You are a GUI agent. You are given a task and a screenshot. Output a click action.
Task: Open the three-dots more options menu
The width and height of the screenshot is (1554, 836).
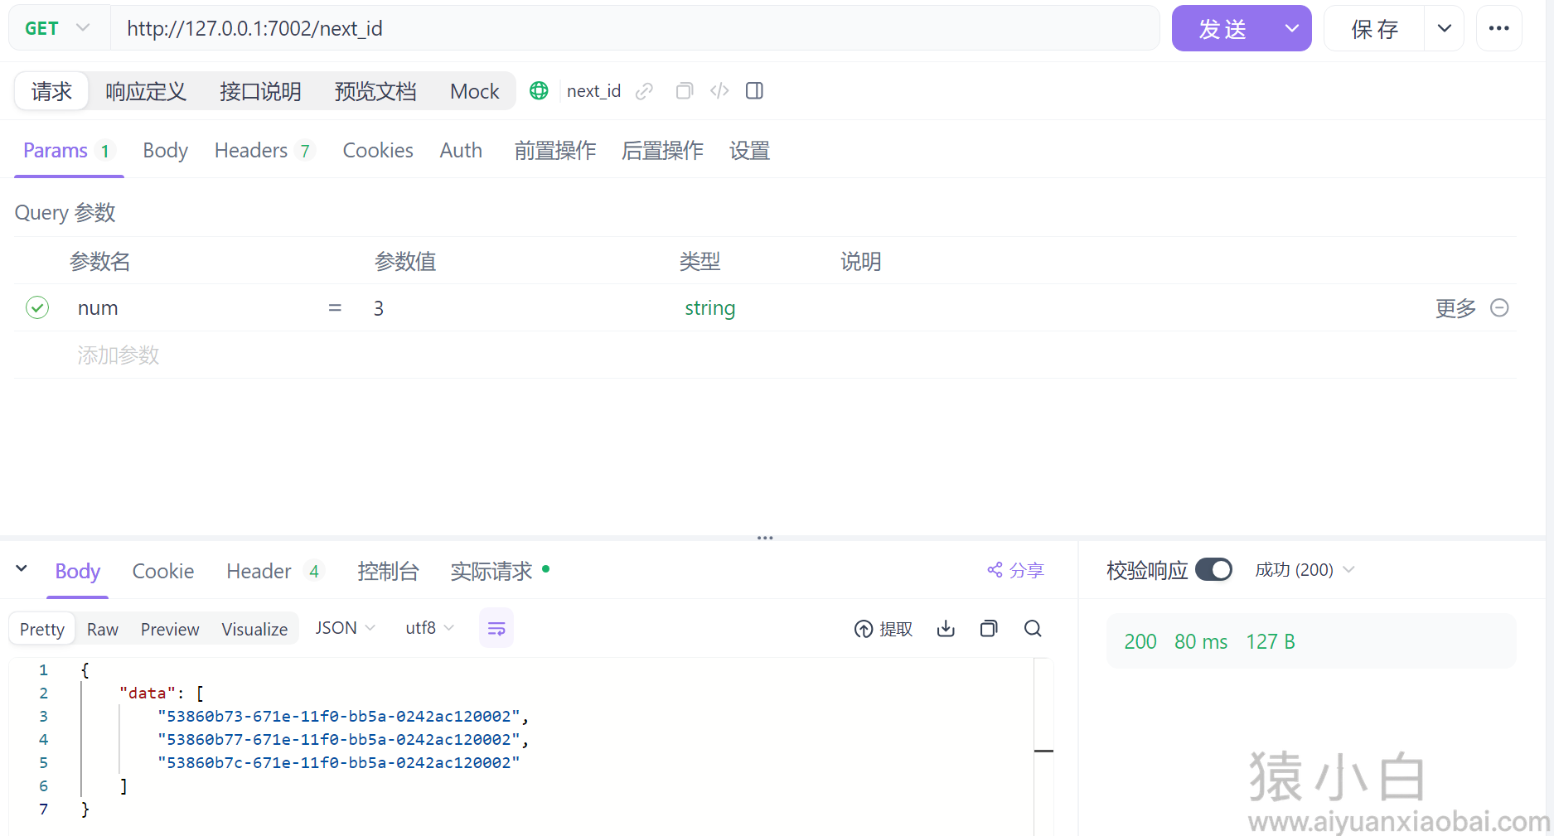click(1498, 28)
